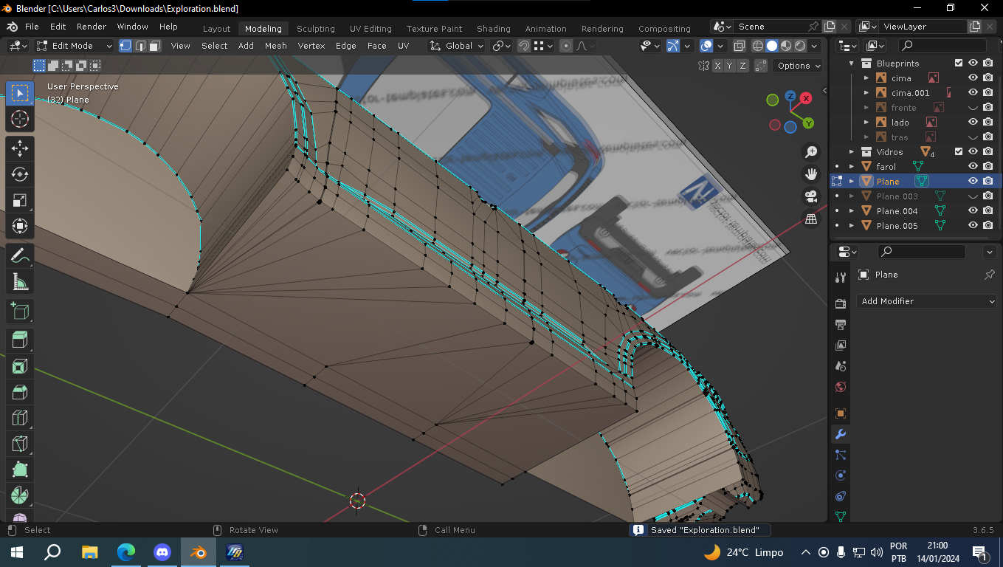The height and width of the screenshot is (567, 1003).
Task: Open the Object properties tab
Action: (840, 413)
